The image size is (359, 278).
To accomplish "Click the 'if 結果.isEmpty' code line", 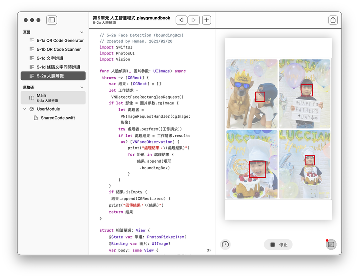I will tap(128, 192).
